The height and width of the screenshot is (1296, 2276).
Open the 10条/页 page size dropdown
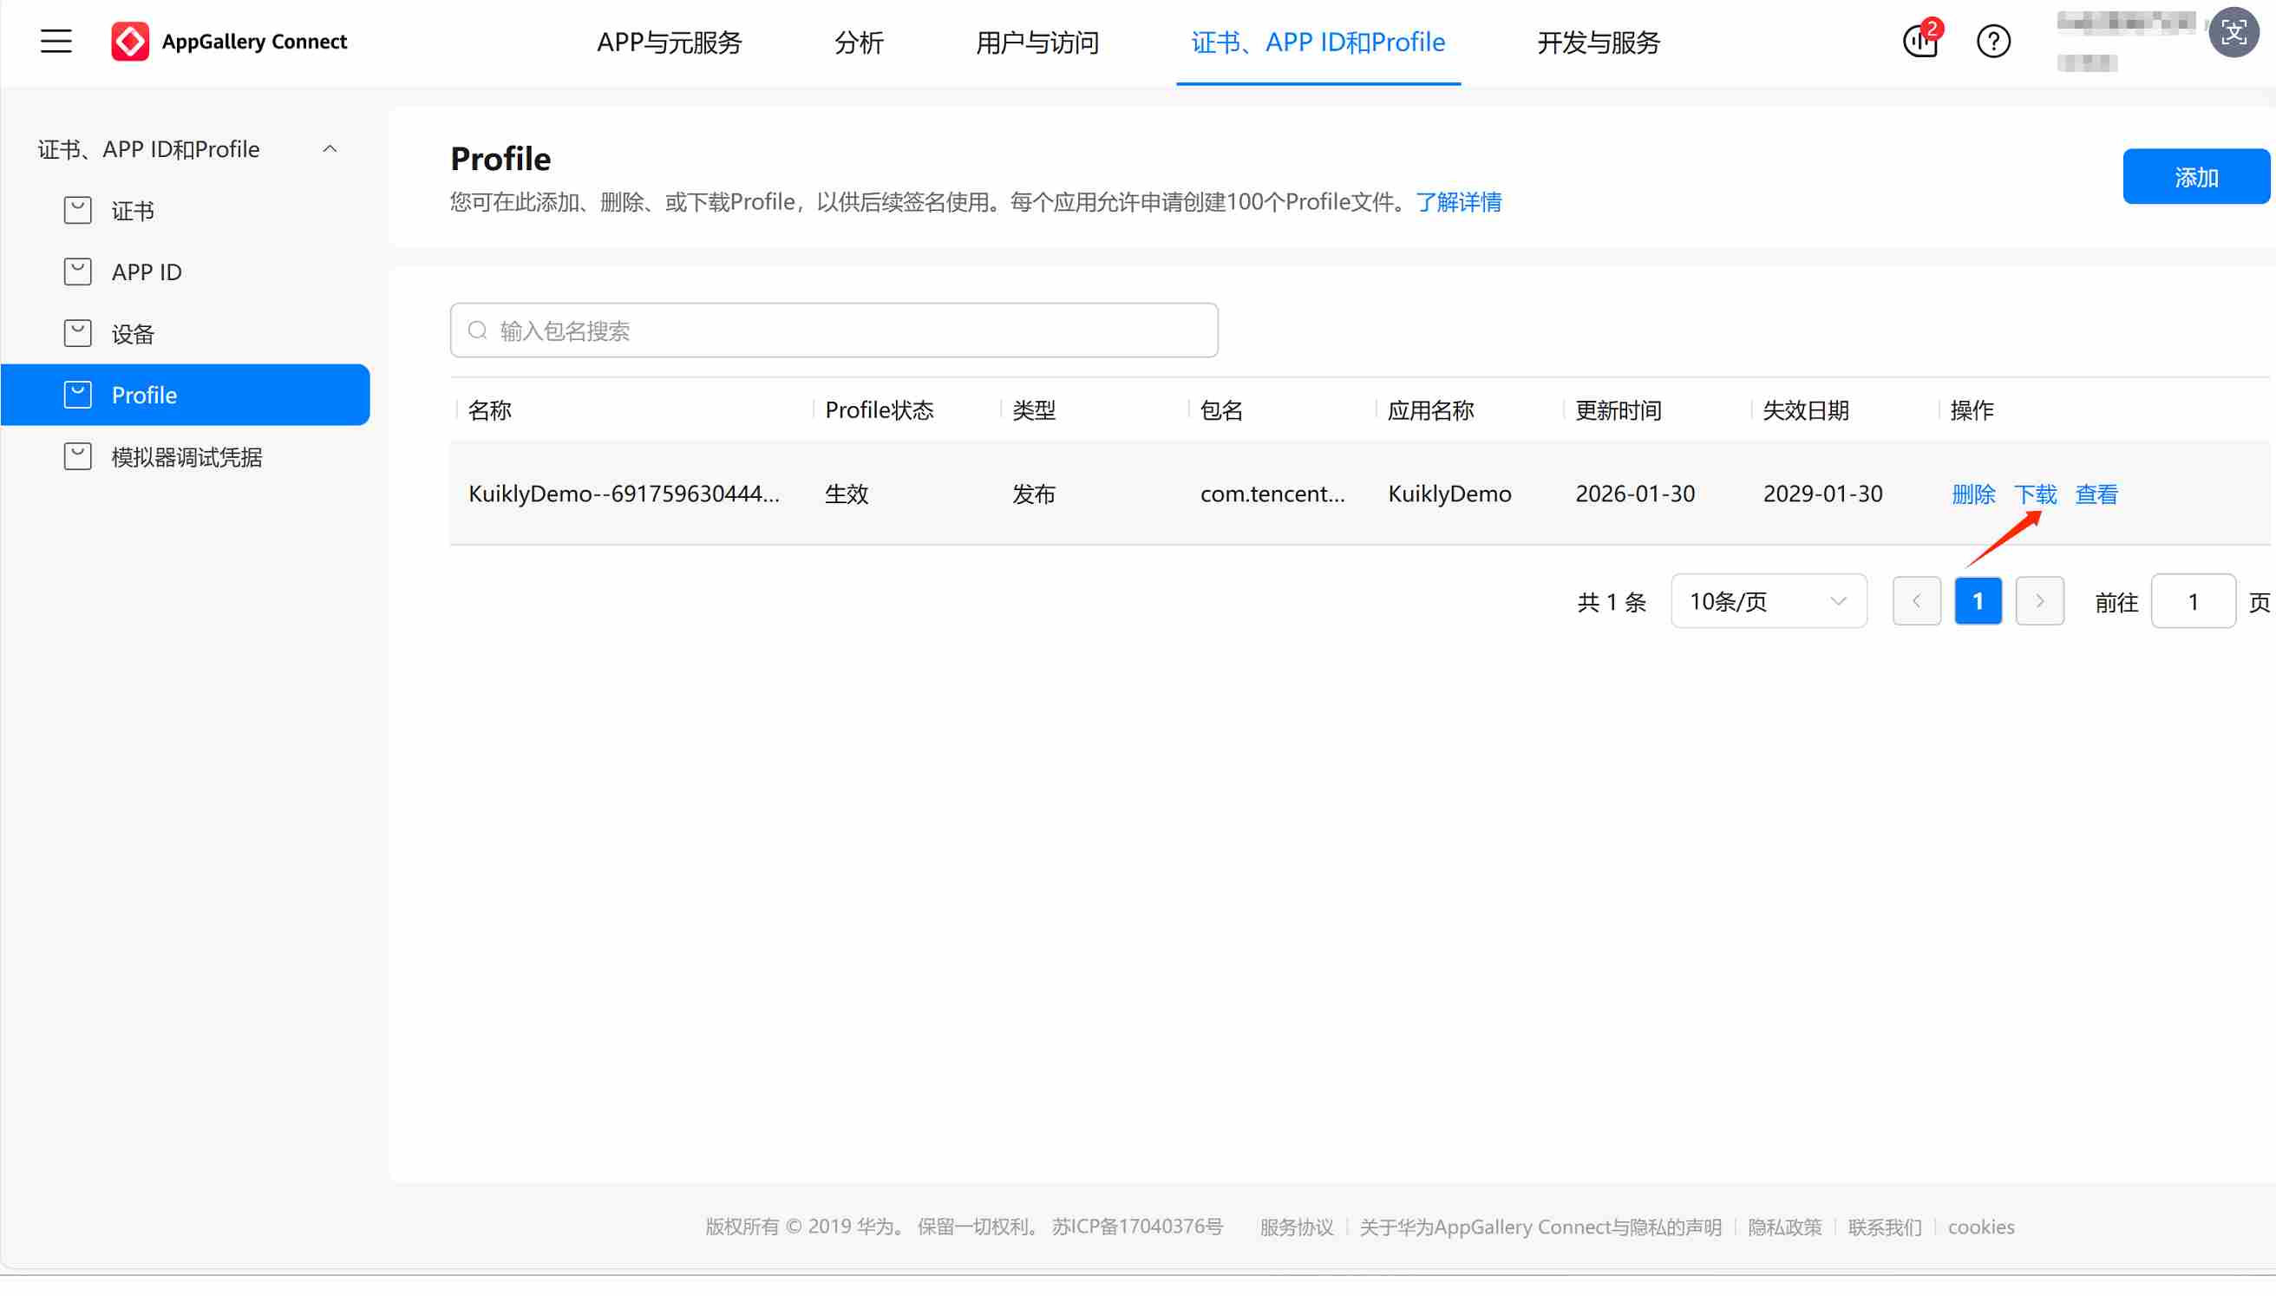1767,601
